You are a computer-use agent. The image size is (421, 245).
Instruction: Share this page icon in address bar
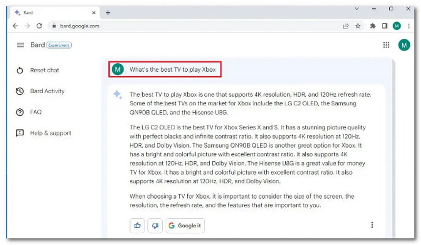[x=346, y=26]
